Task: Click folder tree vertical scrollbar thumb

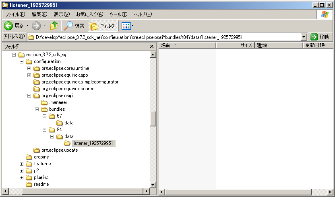Action: pyautogui.click(x=153, y=119)
